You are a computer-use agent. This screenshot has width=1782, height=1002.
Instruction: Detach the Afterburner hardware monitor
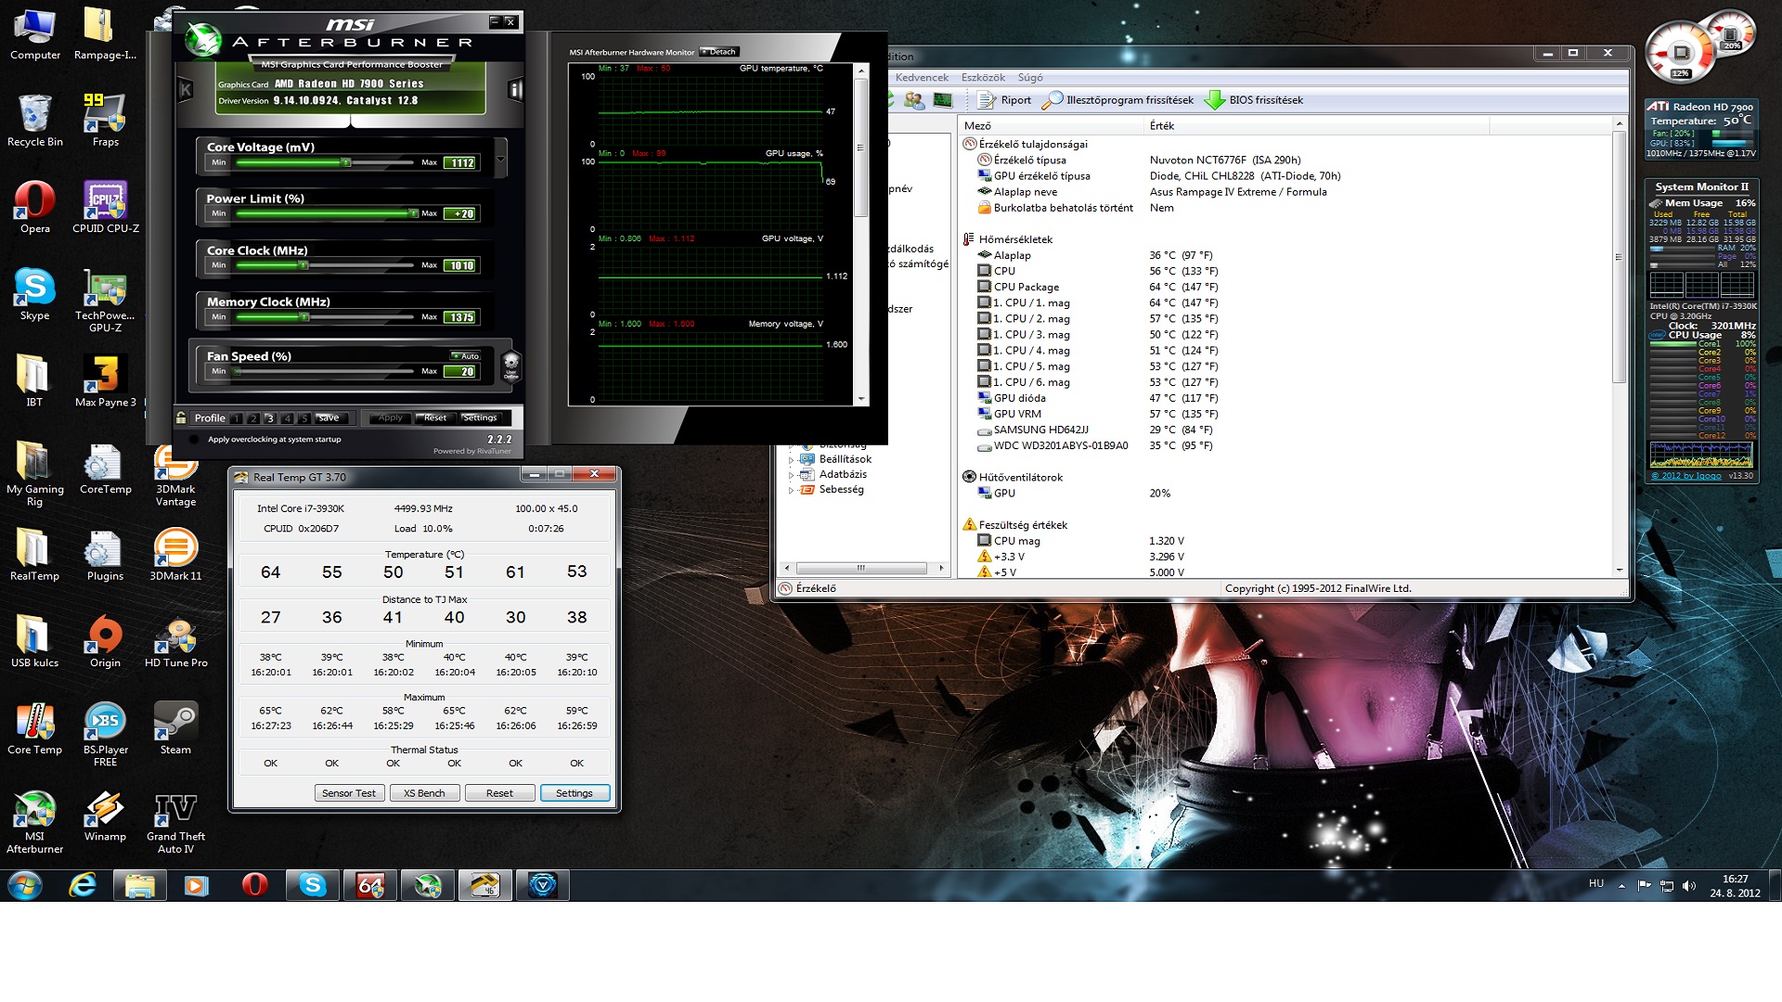[x=719, y=52]
